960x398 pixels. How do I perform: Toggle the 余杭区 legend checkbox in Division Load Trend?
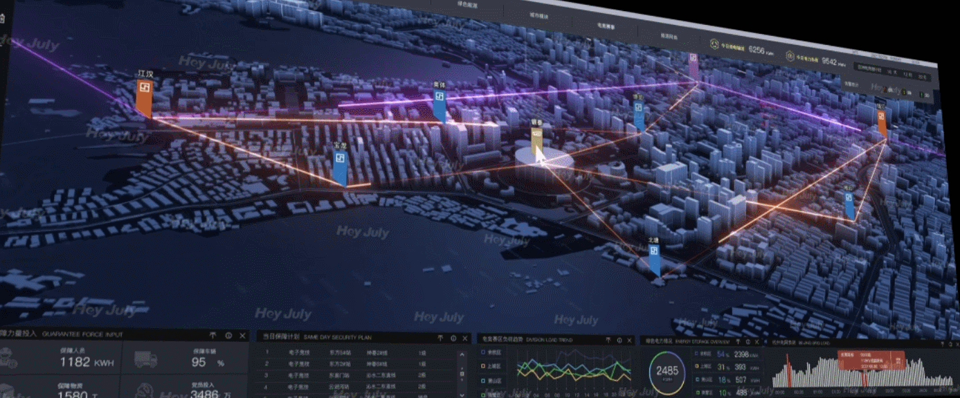tap(483, 352)
